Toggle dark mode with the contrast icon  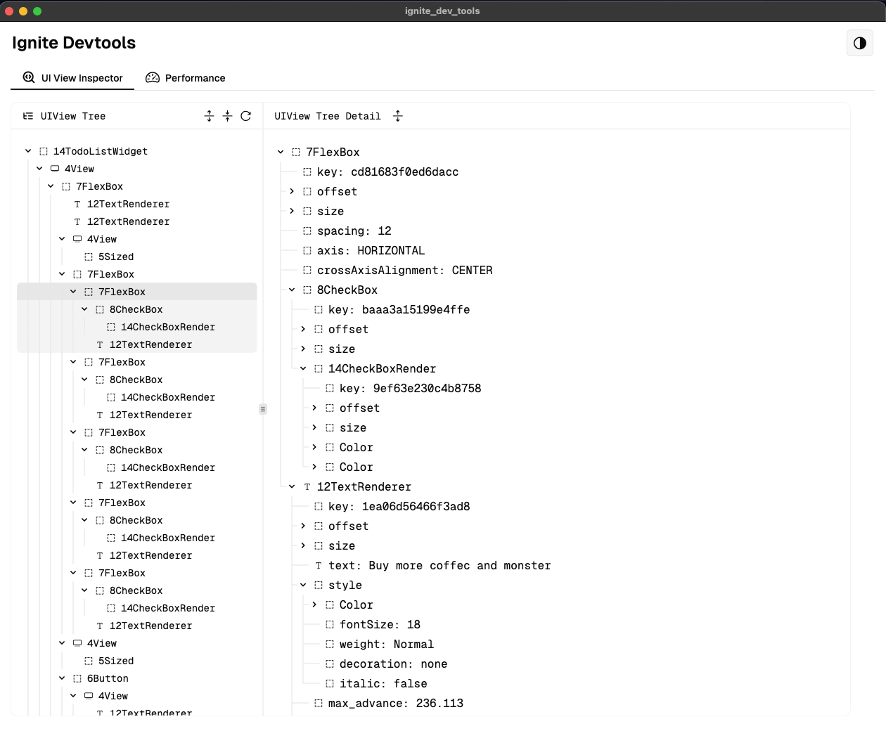[859, 43]
